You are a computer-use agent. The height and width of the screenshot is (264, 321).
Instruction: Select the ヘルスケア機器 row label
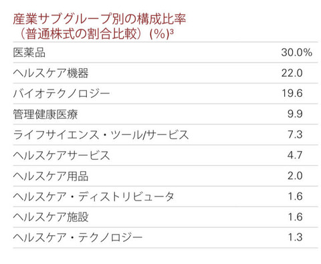pyautogui.click(x=51, y=73)
